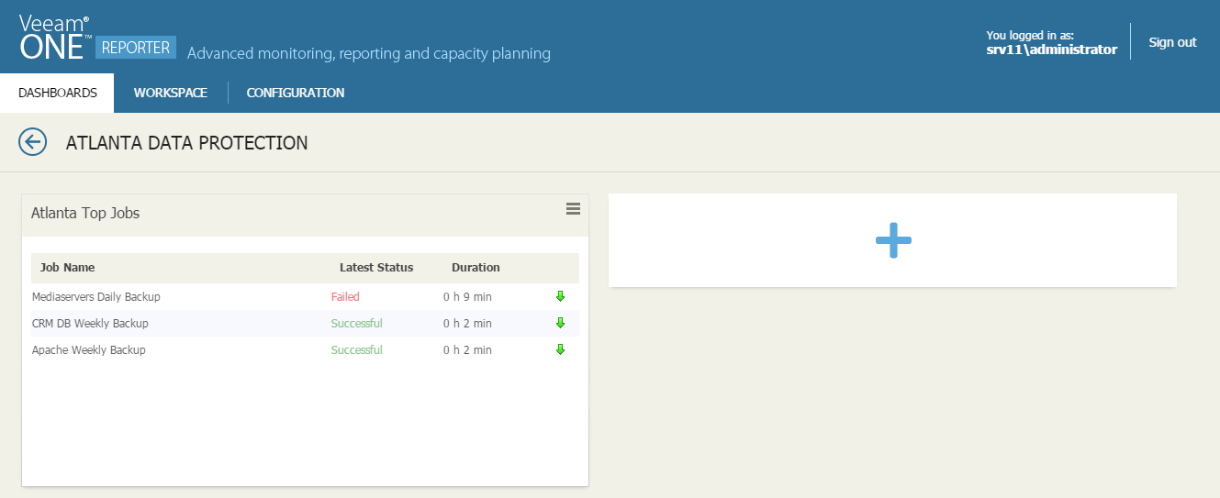Switch to the Dashboards tab

click(57, 93)
